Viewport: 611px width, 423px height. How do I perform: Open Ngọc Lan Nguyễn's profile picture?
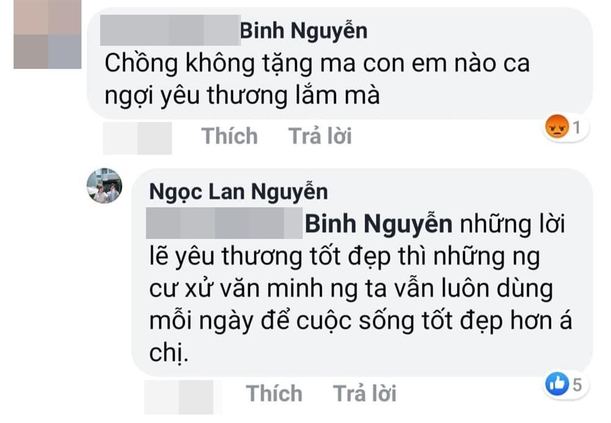(x=104, y=187)
